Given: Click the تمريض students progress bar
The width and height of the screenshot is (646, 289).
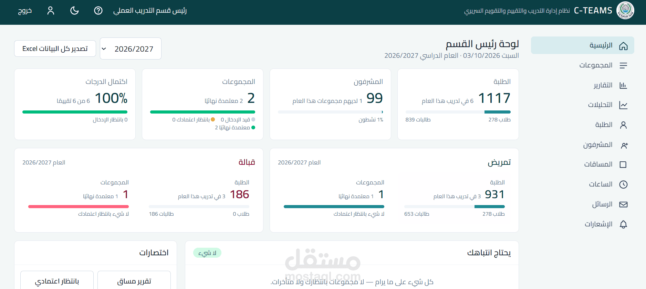Looking at the screenshot, I should click(x=455, y=206).
